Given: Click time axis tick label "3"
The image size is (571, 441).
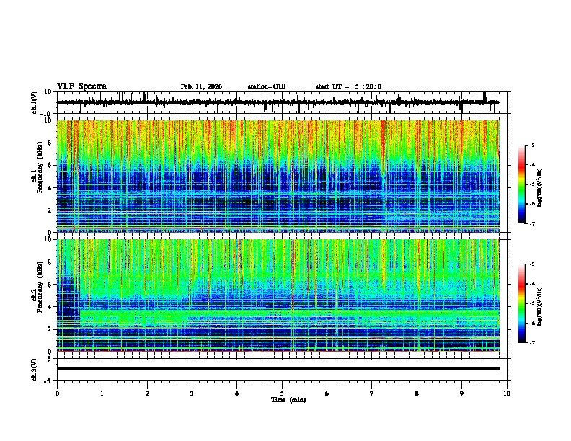Looking at the screenshot, I should 192,393.
